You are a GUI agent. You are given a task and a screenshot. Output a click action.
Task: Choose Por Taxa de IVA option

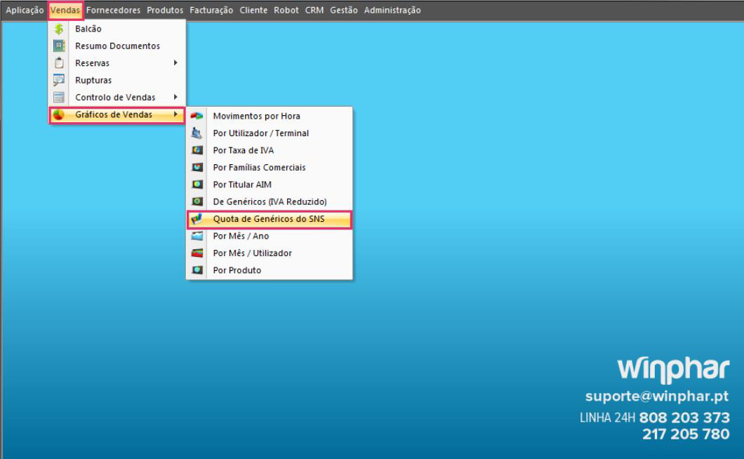pos(270,150)
